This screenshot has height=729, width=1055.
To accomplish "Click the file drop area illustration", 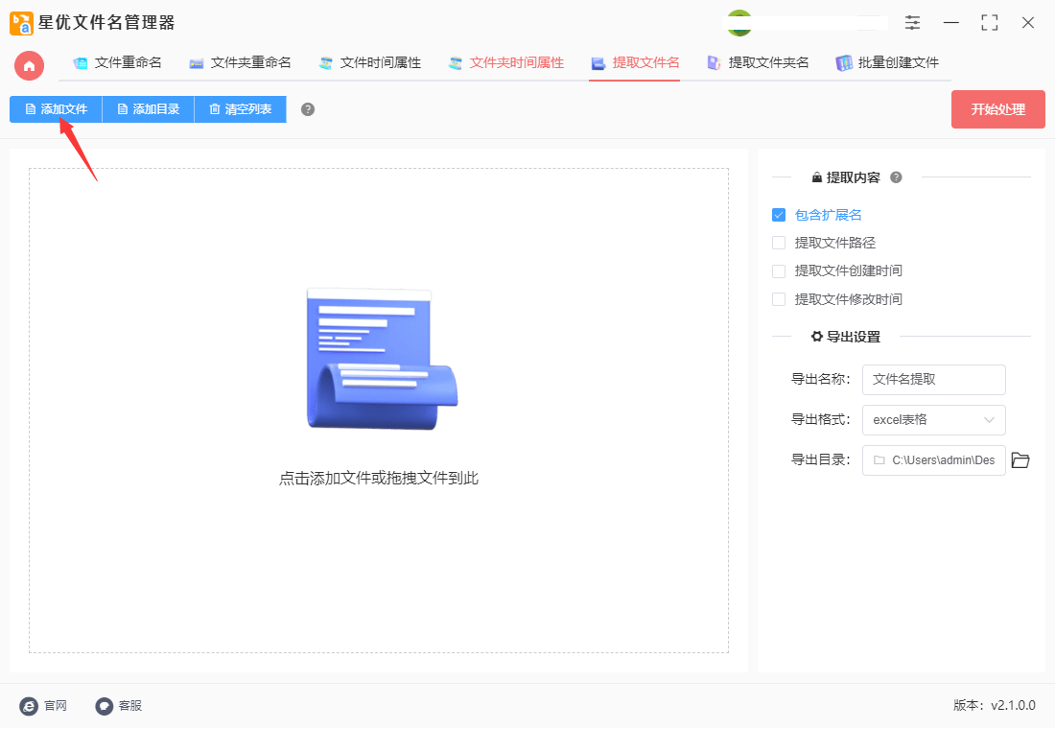I will 382,359.
